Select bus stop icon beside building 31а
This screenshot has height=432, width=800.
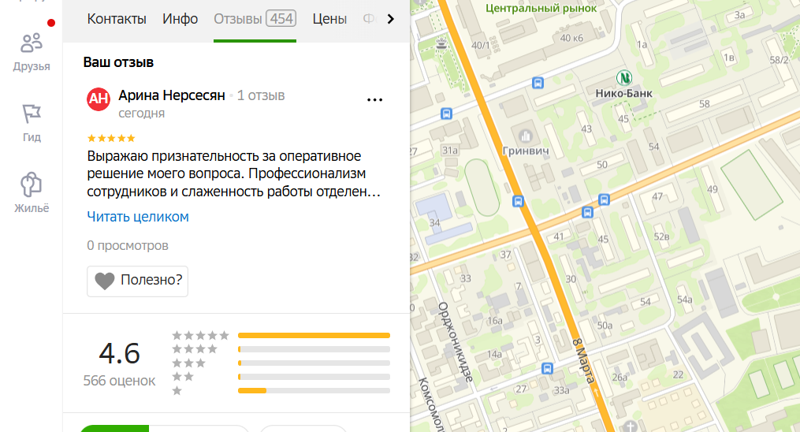point(446,114)
